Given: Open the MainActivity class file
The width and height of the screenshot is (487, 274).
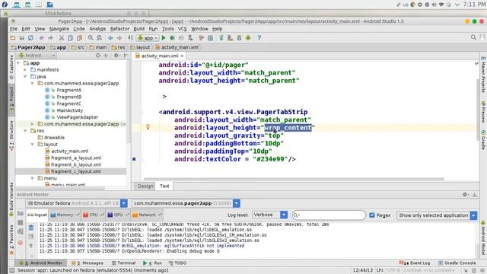Looking at the screenshot, I should tap(69, 110).
